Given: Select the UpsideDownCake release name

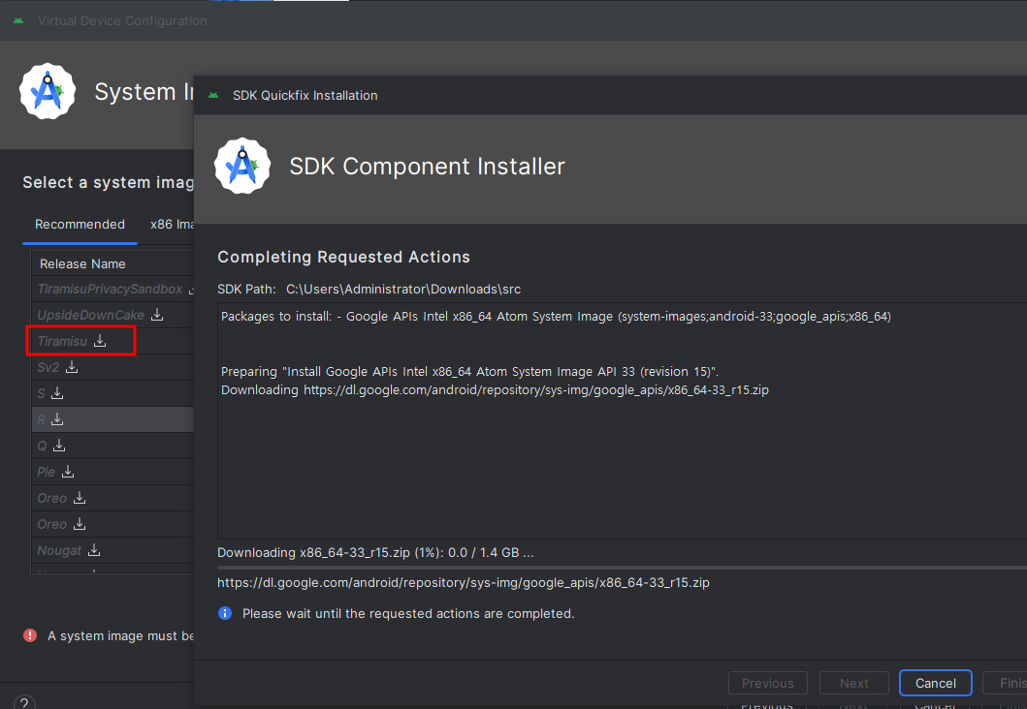Looking at the screenshot, I should (90, 315).
